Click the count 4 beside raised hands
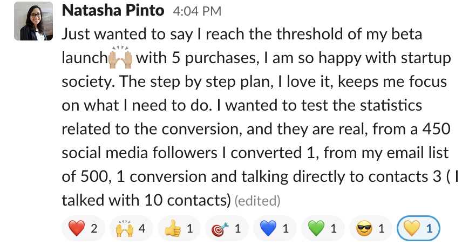This screenshot has height=245, width=462. [142, 228]
